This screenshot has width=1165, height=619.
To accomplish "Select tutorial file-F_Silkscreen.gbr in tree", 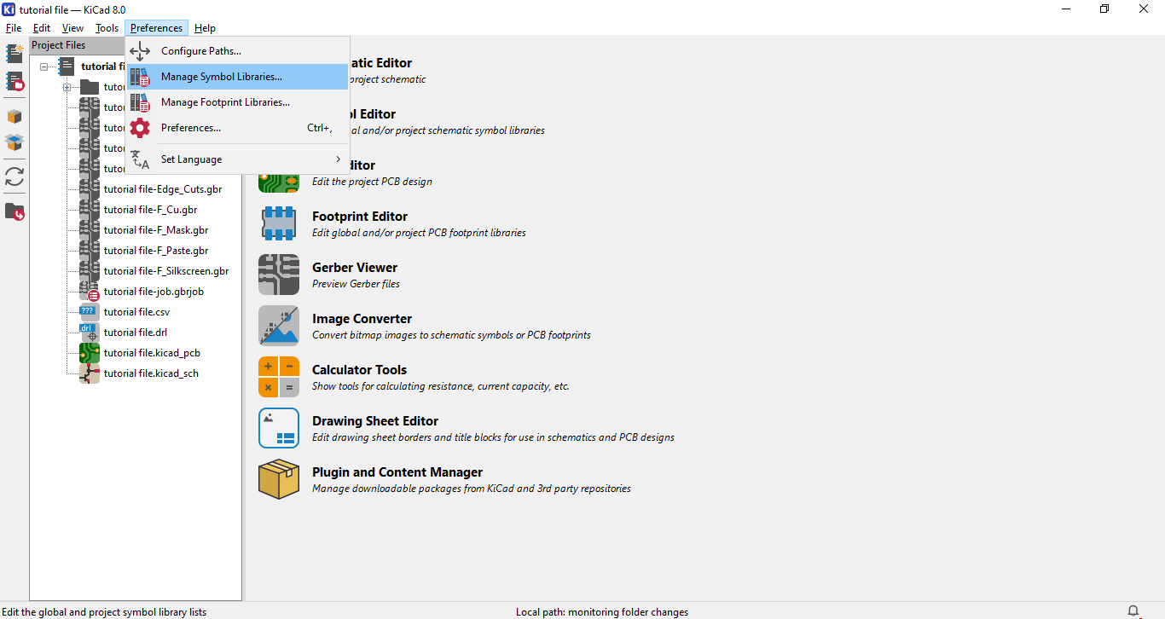I will click(166, 271).
